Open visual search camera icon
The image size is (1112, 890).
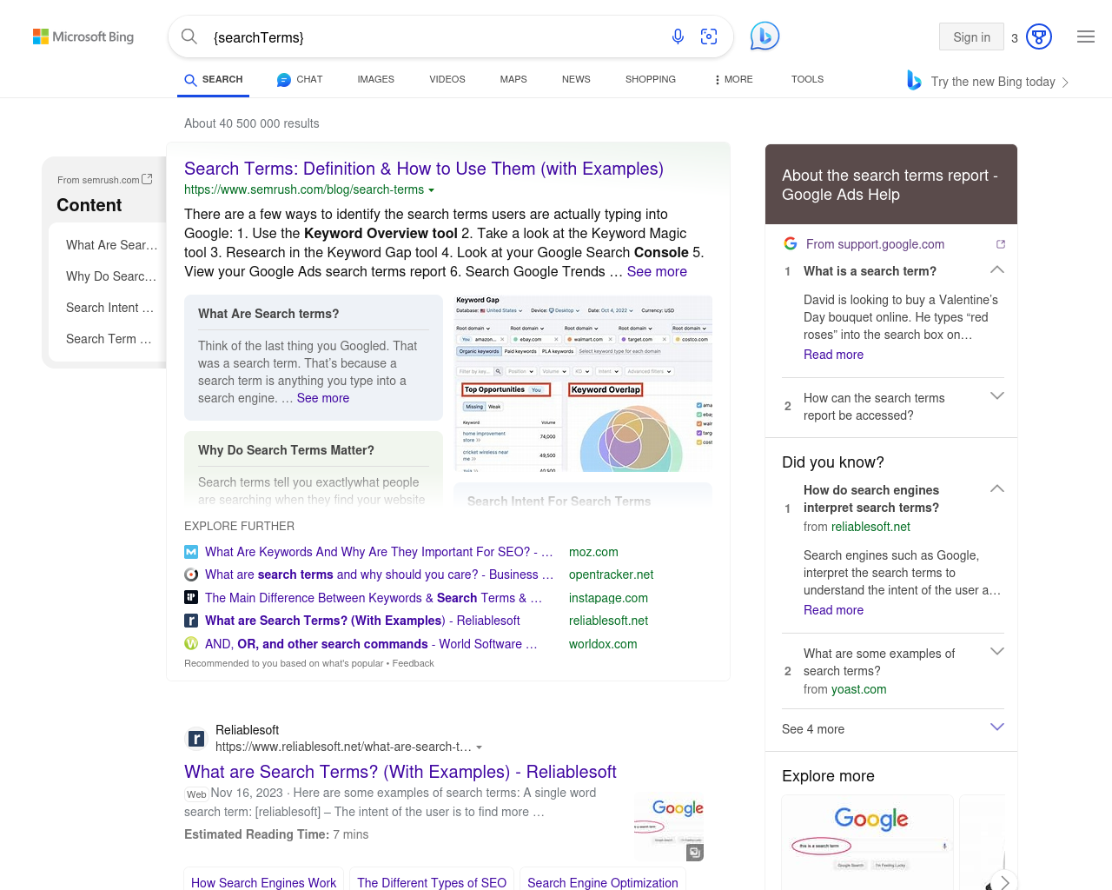[709, 37]
